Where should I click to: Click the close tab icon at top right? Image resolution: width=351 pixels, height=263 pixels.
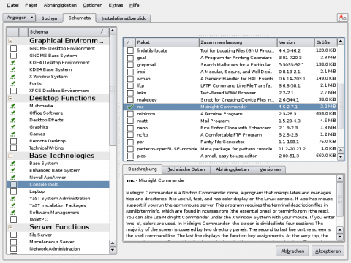(342, 18)
